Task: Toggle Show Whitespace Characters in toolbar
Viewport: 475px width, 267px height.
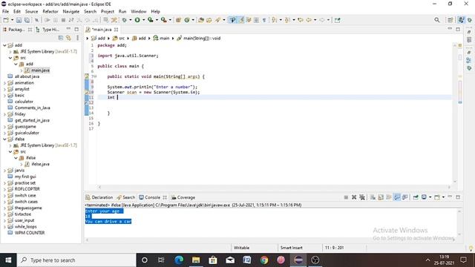Action: [x=264, y=20]
